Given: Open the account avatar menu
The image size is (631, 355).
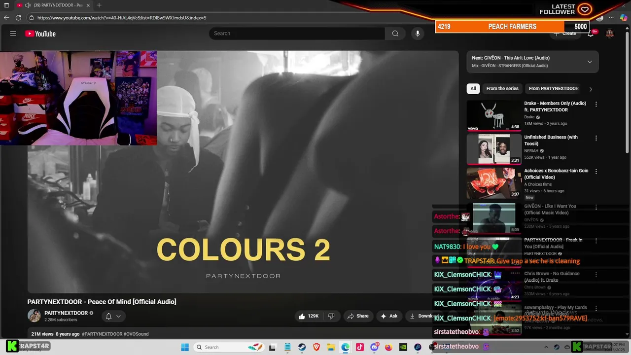Looking at the screenshot, I should pyautogui.click(x=610, y=34).
